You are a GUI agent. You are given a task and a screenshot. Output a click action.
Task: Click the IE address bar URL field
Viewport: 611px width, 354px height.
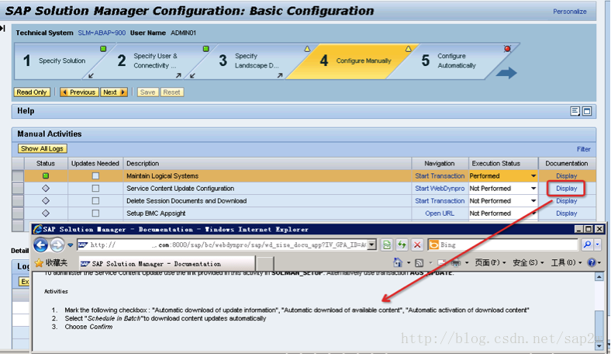coord(222,245)
